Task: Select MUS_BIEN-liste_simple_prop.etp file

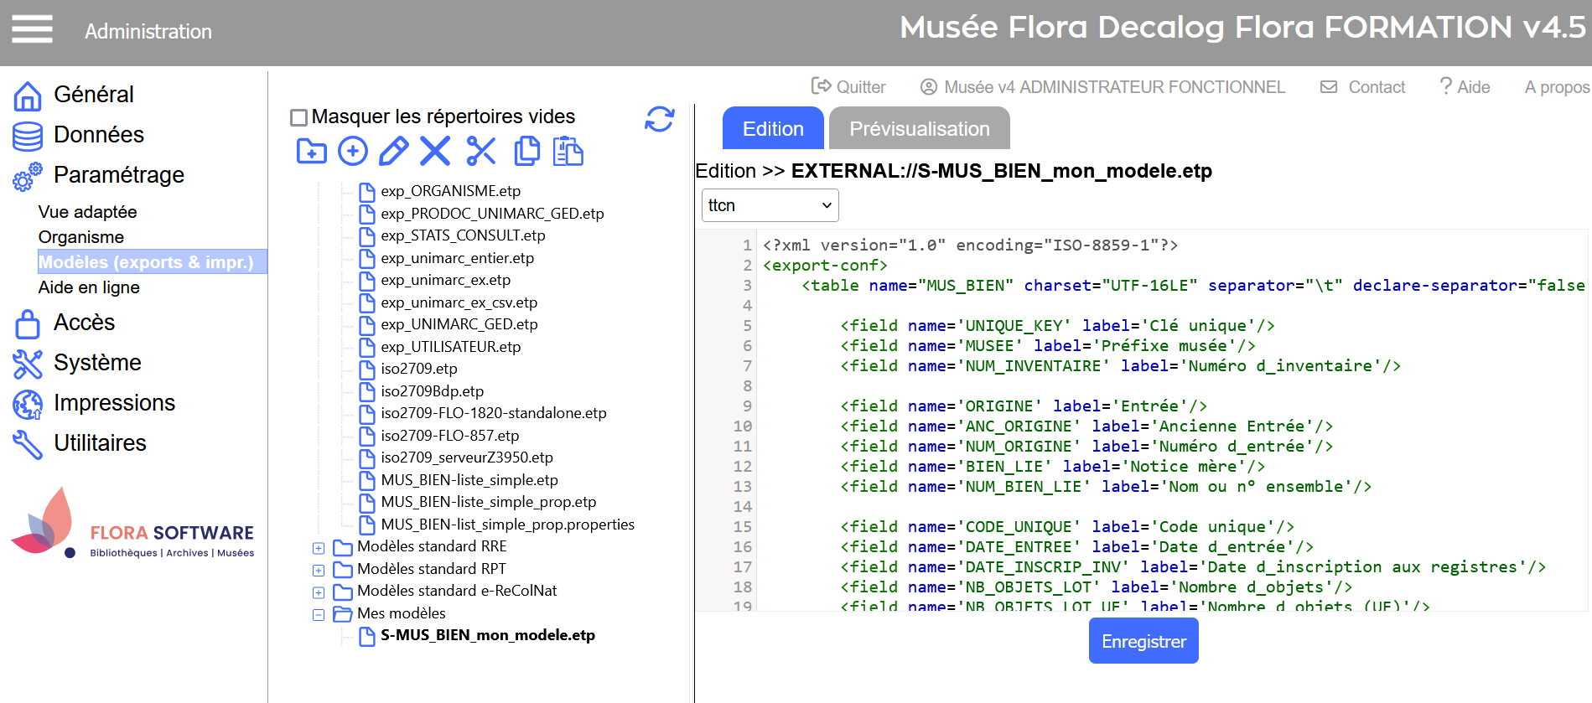Action: tap(489, 503)
